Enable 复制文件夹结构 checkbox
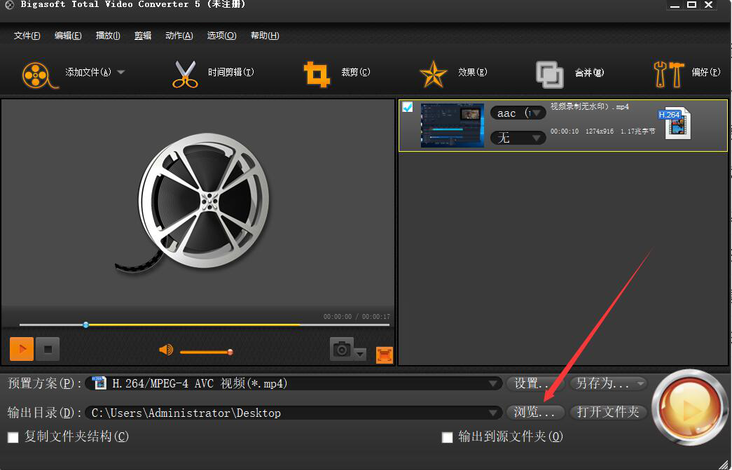This screenshot has width=732, height=470. click(x=13, y=437)
